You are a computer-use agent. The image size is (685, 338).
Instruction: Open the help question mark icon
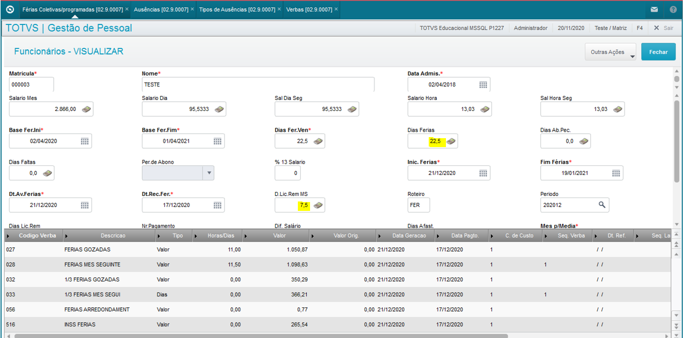(673, 9)
